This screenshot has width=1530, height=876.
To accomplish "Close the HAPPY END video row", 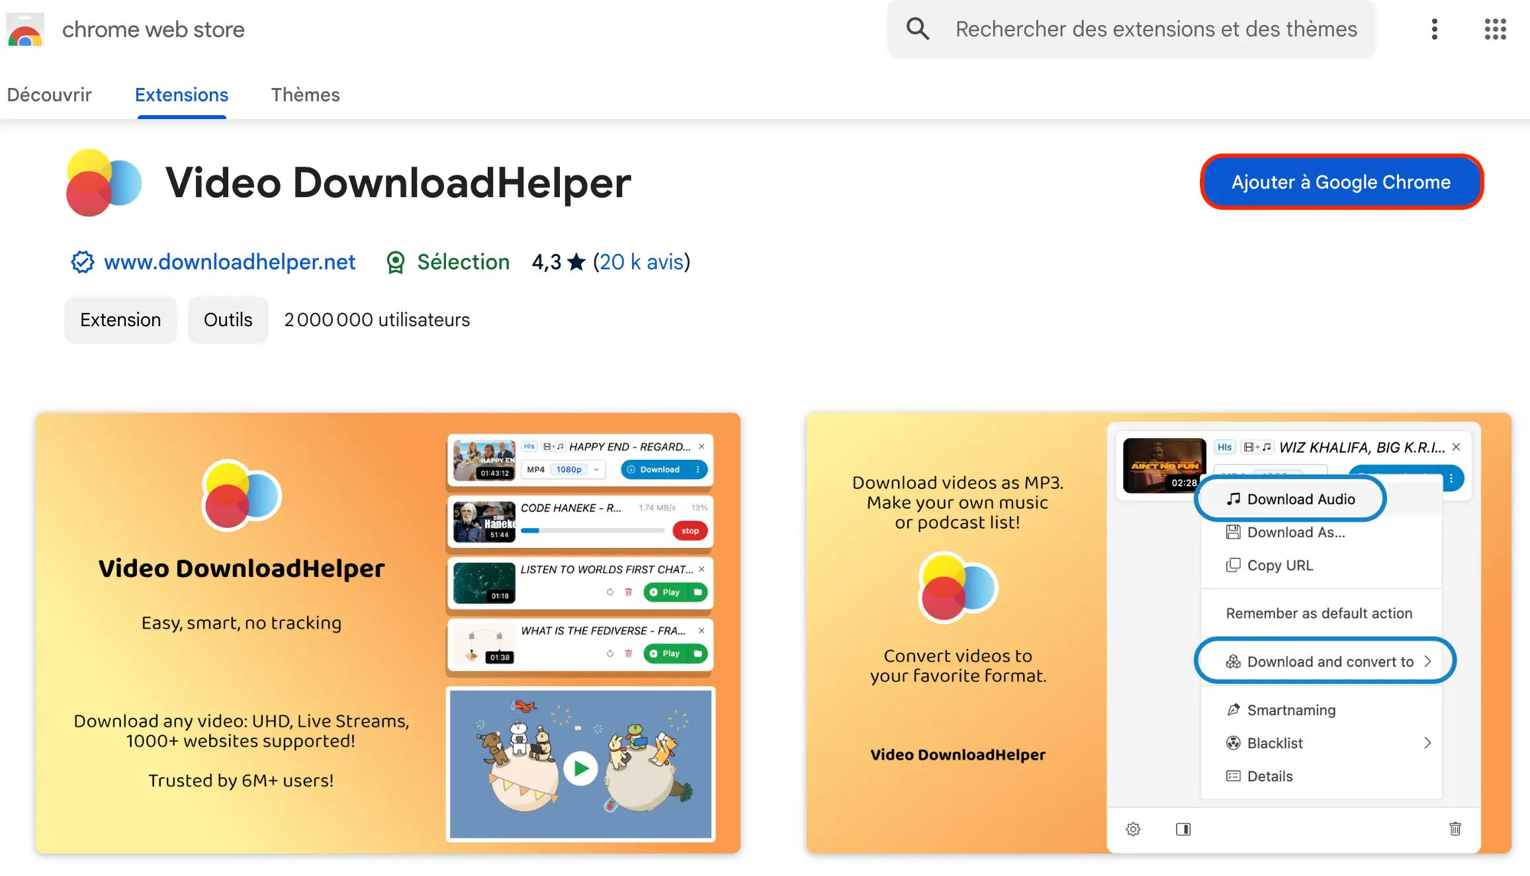I will tap(701, 447).
